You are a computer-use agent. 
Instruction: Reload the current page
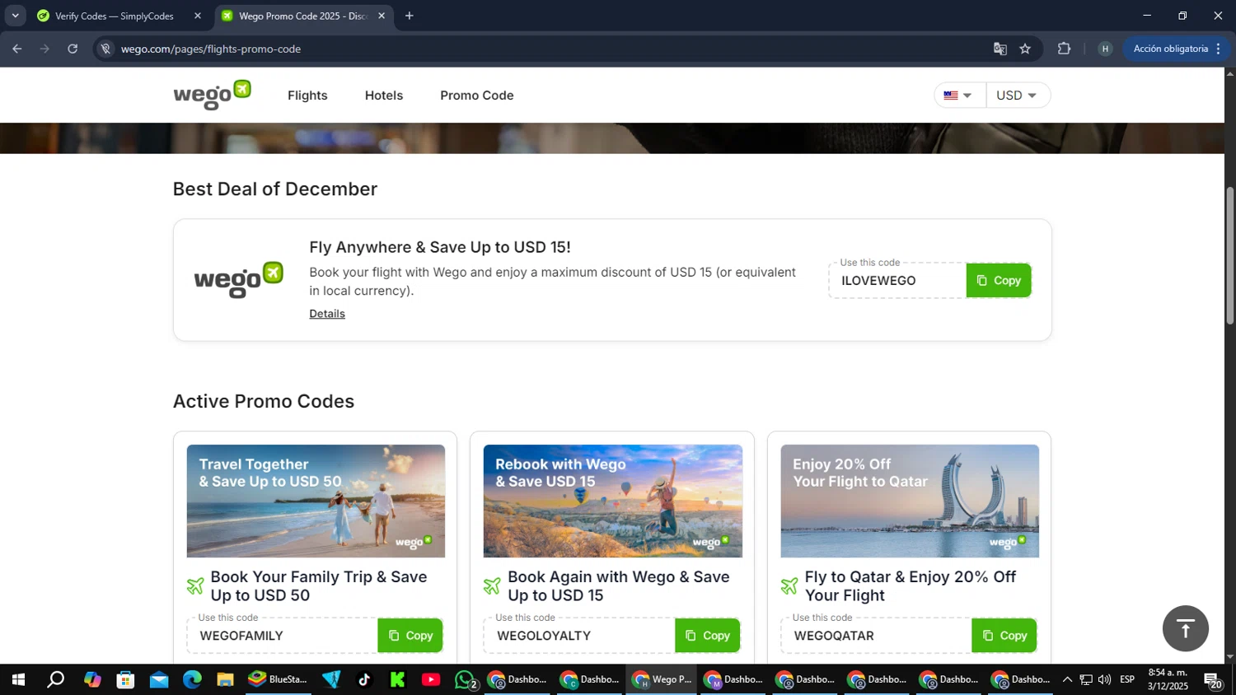pos(73,49)
